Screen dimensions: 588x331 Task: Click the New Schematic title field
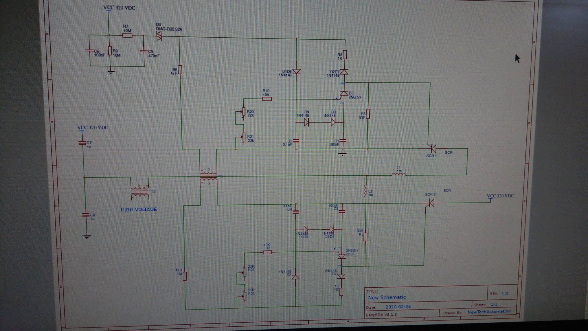pos(387,297)
